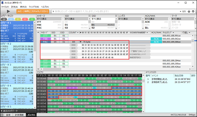
Task: Toggle the light blue '12' filter pill
Action: (x=11, y=19)
